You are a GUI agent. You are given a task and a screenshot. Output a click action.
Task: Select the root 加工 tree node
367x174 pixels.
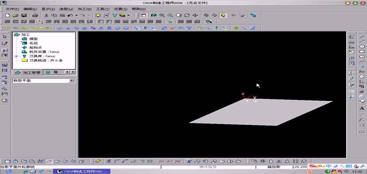click(x=25, y=34)
